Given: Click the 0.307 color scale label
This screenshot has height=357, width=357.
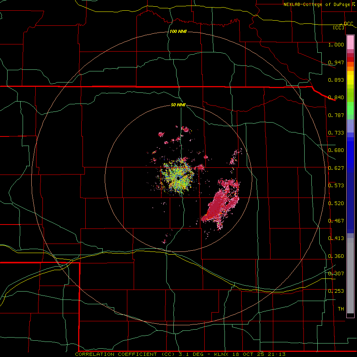Looking at the screenshot, I should tap(336, 274).
